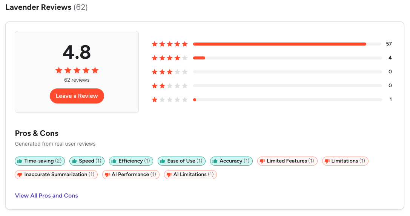Click the Accuracy pro tag
This screenshot has width=410, height=216.
coord(231,161)
